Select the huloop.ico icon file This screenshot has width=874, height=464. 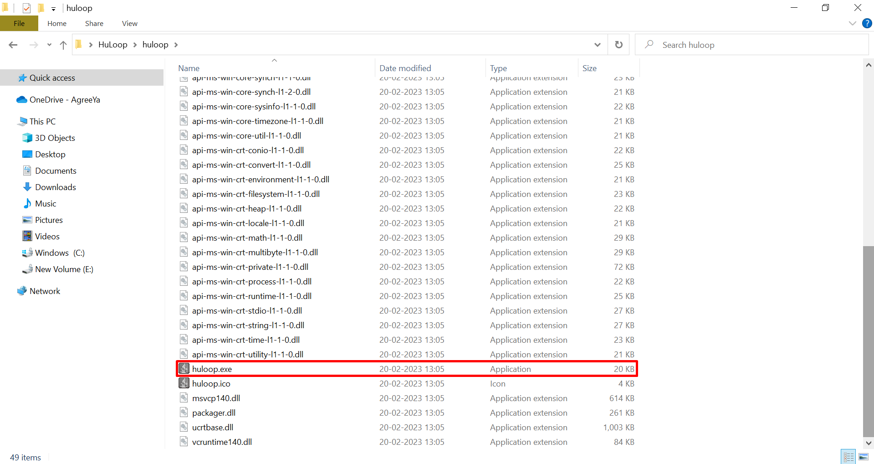(211, 384)
